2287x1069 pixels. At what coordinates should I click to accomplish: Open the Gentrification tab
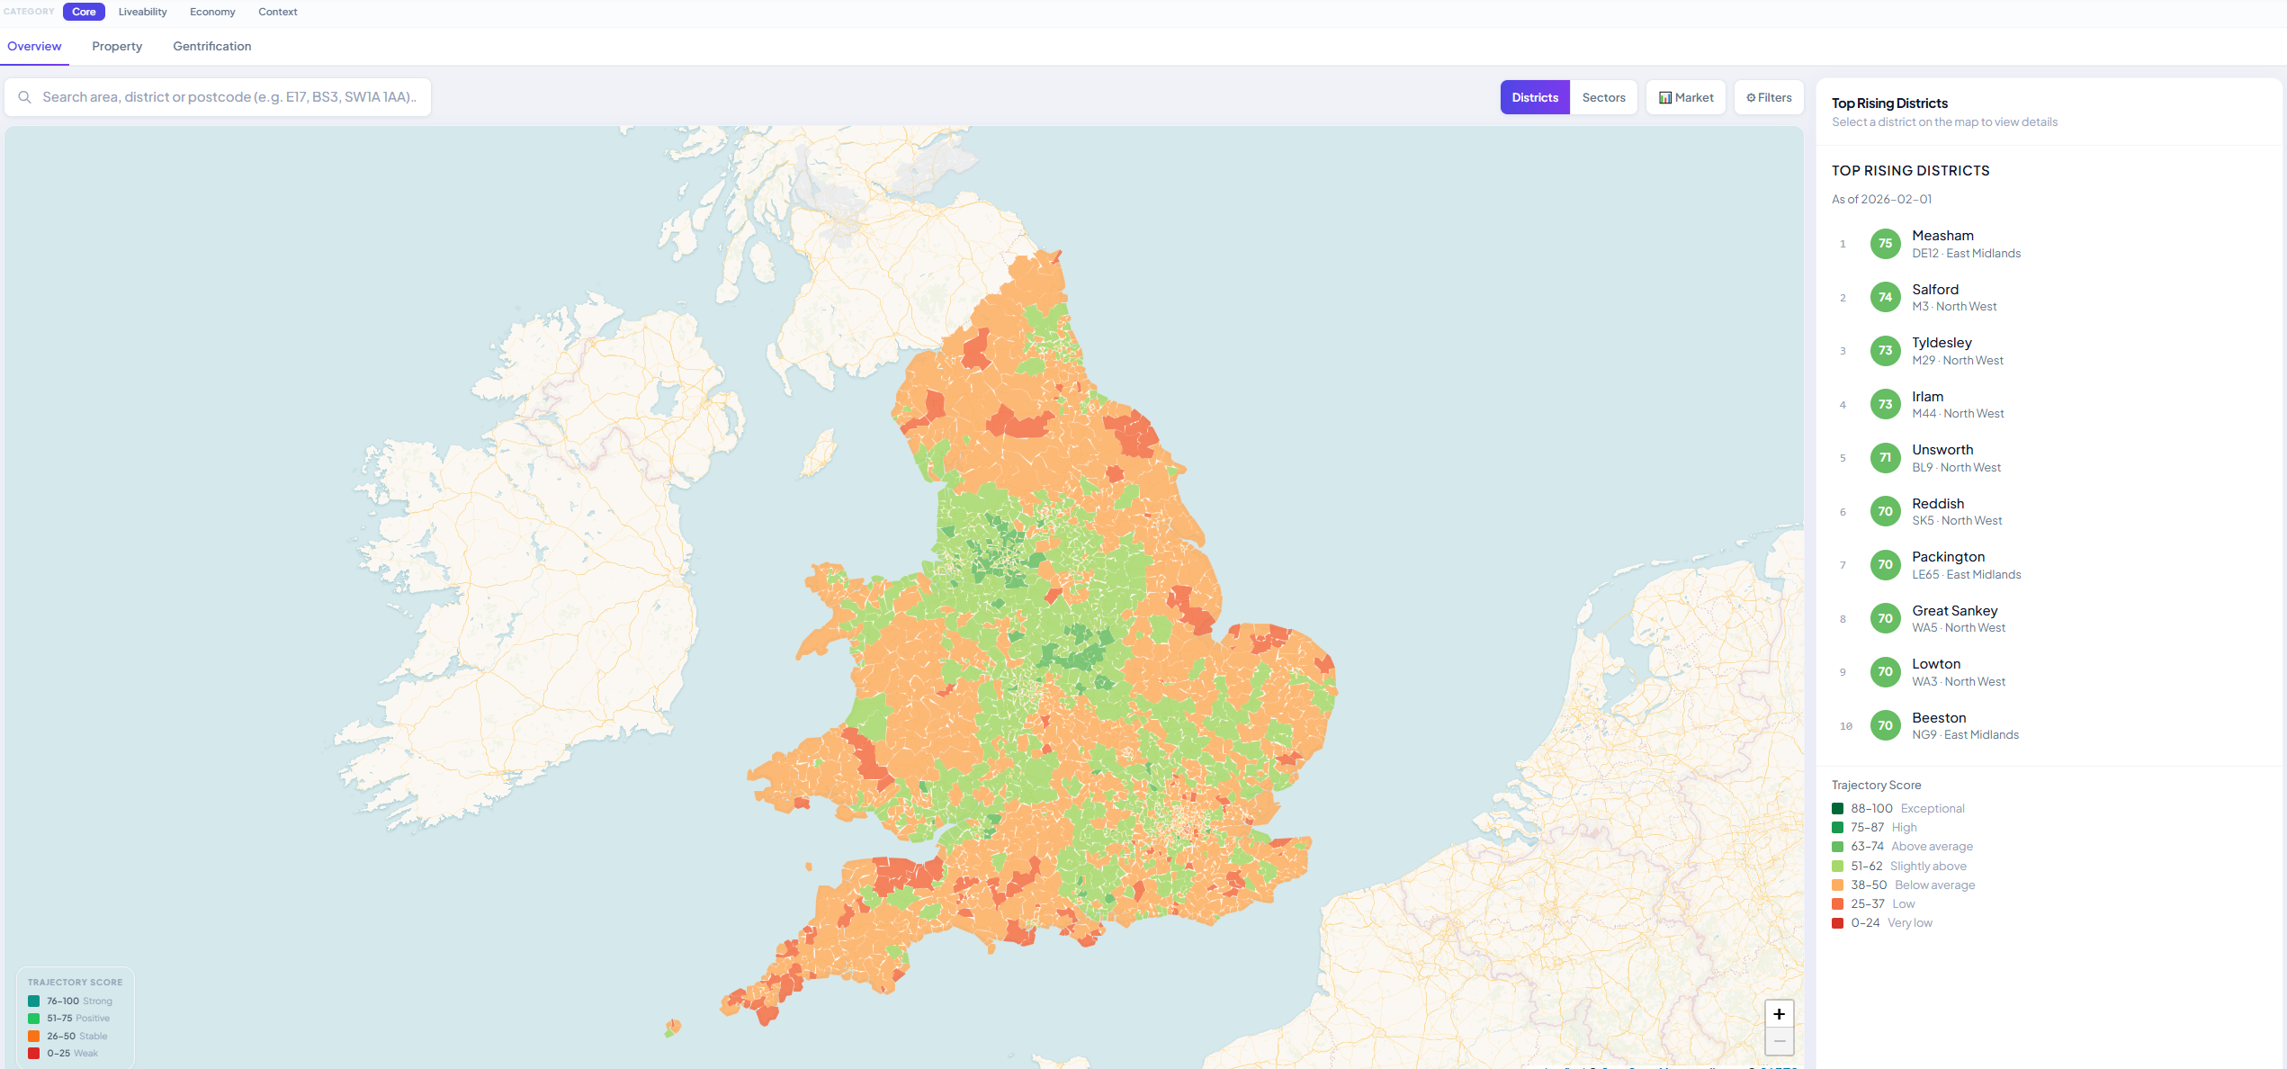click(211, 46)
